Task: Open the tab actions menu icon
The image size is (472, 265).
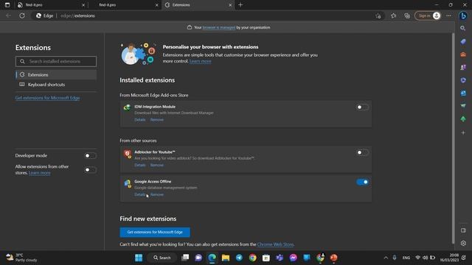Action: point(7,5)
